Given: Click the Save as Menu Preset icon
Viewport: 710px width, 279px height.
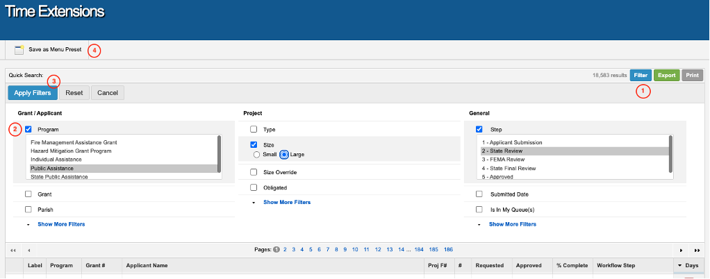Looking at the screenshot, I should tap(19, 50).
